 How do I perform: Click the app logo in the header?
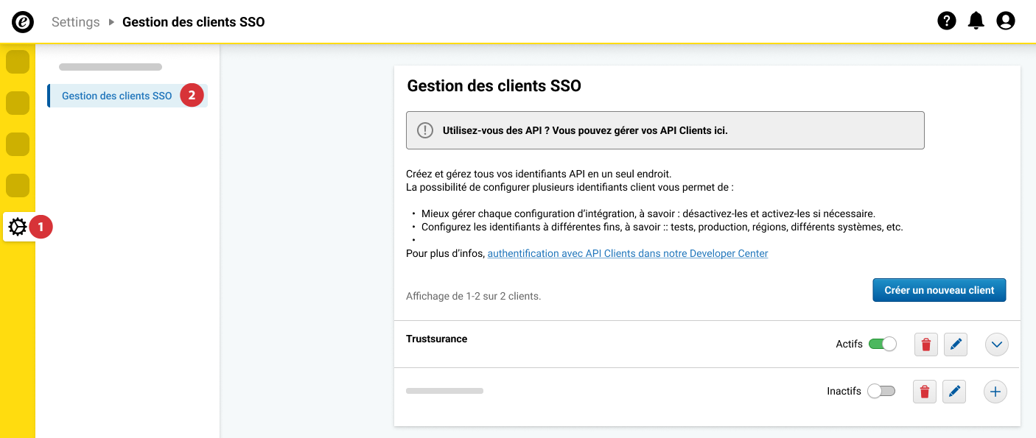coord(23,22)
